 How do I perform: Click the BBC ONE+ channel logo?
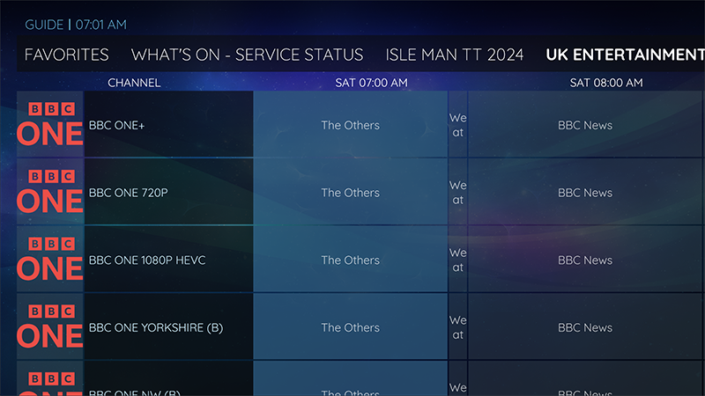(50, 125)
